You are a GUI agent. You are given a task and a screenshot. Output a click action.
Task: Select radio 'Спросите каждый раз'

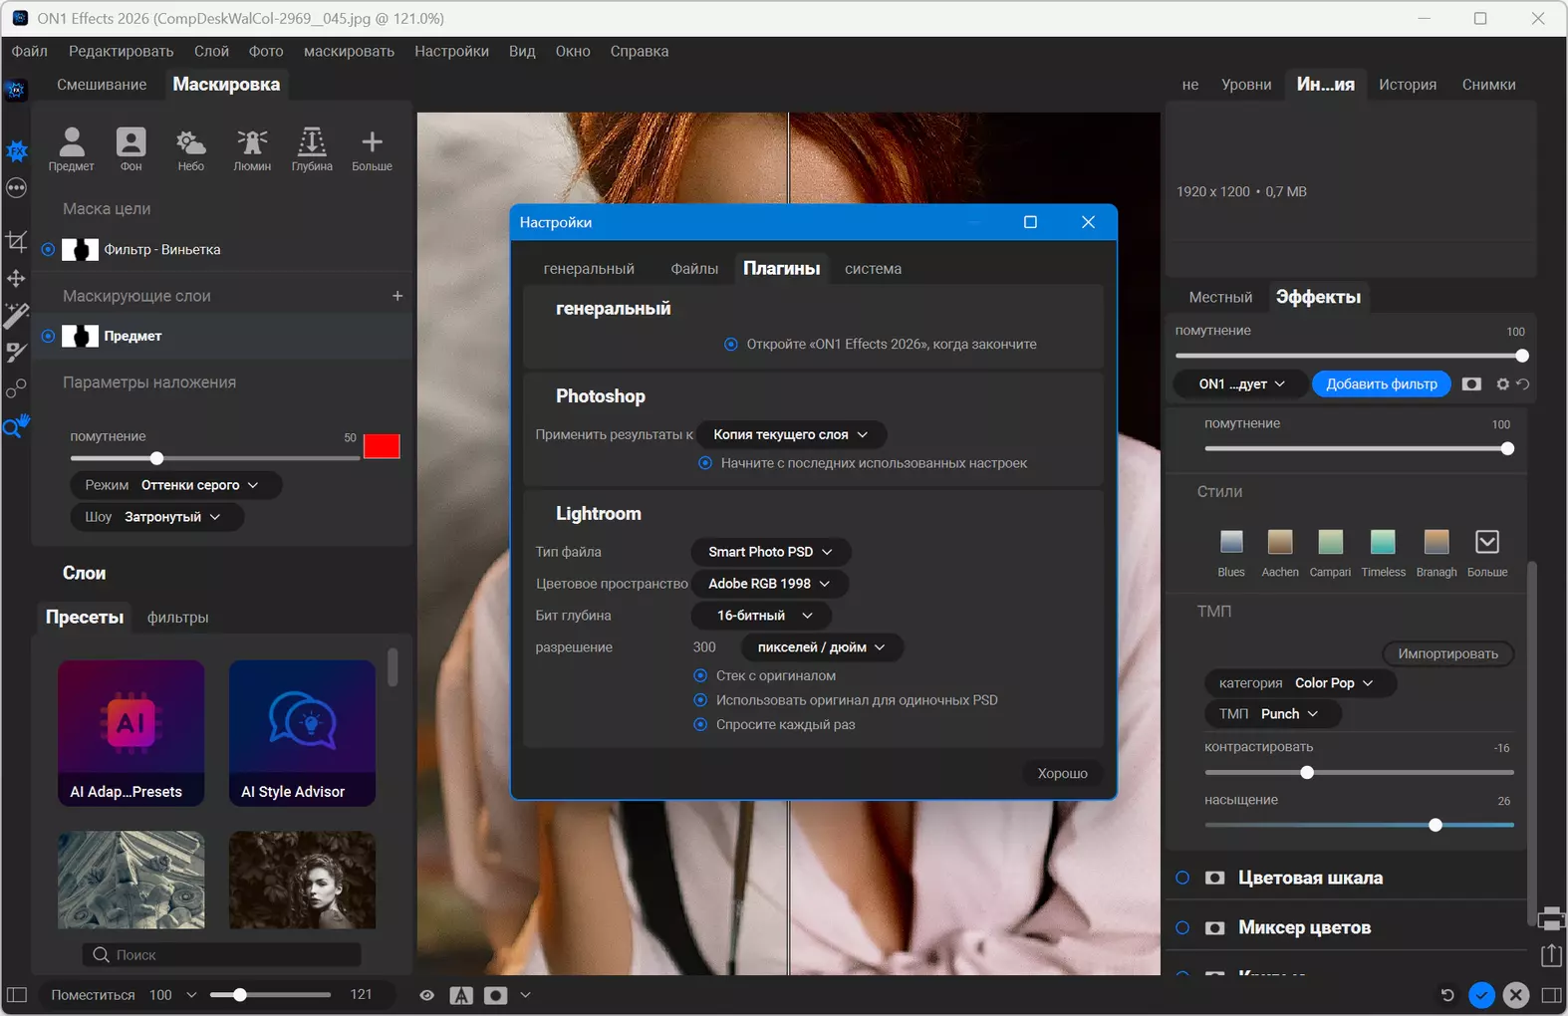tap(700, 724)
